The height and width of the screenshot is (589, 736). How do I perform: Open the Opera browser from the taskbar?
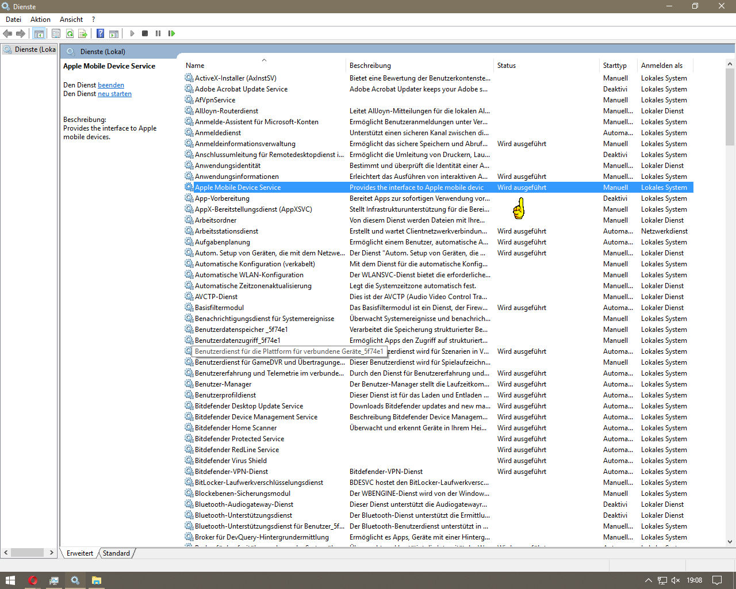pos(33,580)
